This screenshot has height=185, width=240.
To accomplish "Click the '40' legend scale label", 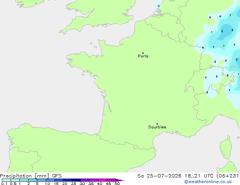I will (100, 183).
